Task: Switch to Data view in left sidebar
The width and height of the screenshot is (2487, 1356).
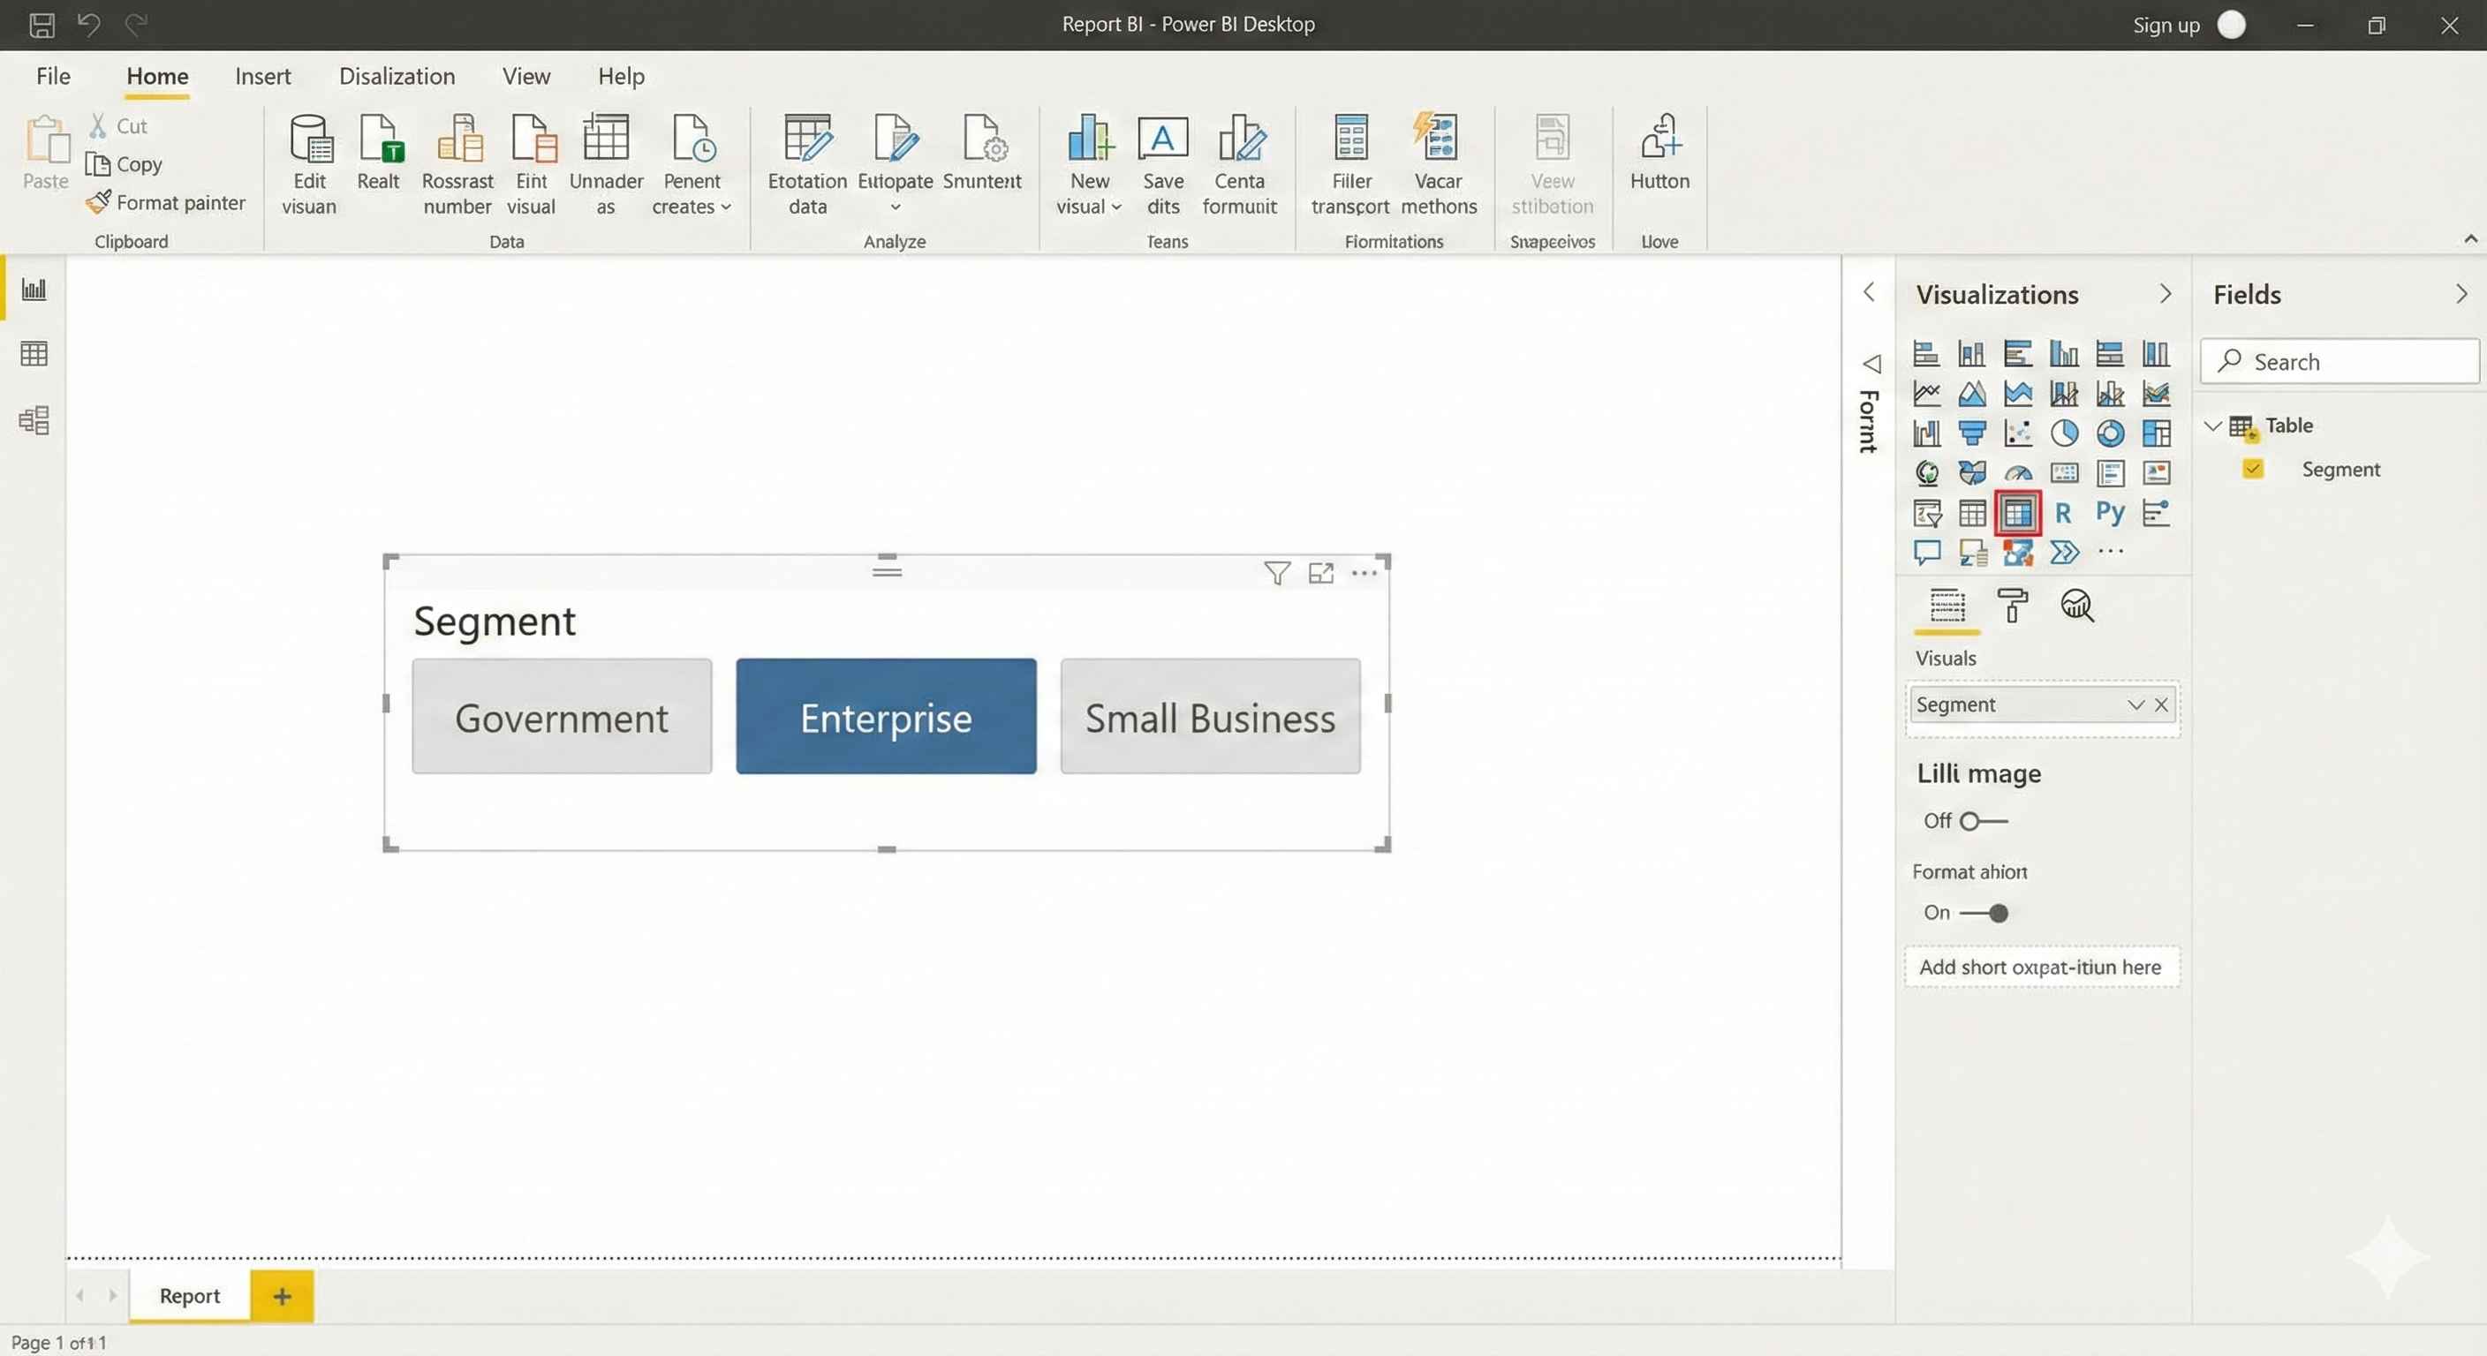Action: 34,354
